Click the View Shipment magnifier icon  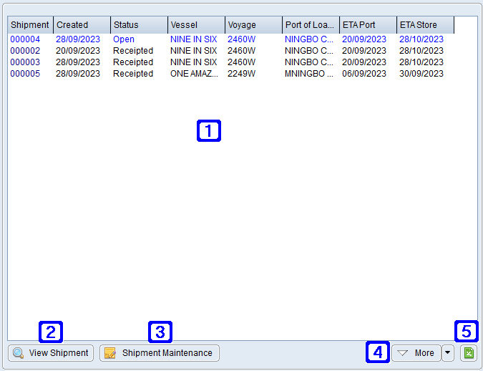(x=18, y=353)
